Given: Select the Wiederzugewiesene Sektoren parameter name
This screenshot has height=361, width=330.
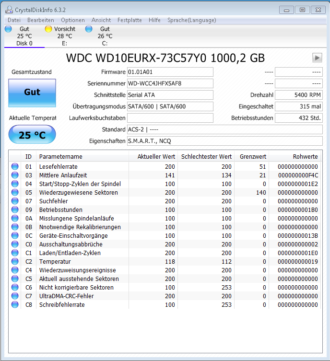Looking at the screenshot, I should coord(79,192).
